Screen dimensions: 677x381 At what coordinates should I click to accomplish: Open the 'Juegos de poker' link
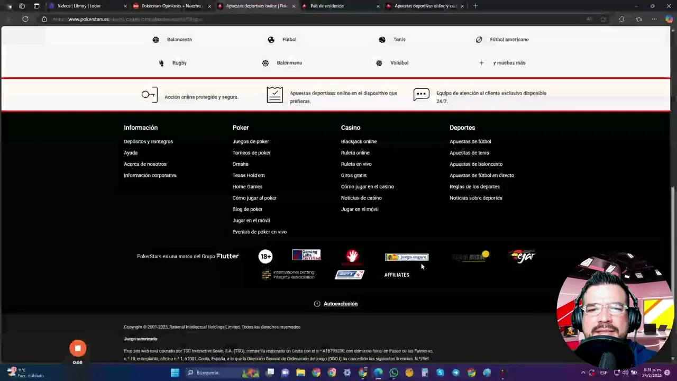pyautogui.click(x=251, y=142)
